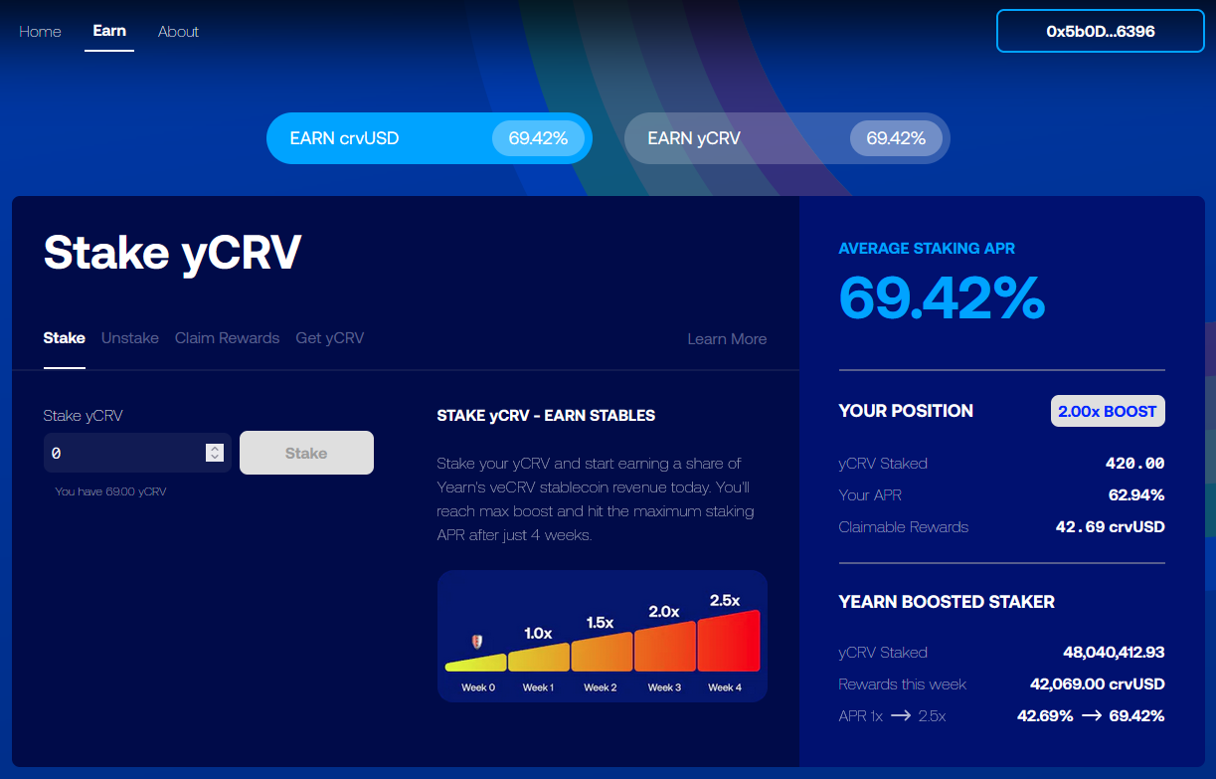Click the Week 4 2.5x red bar
This screenshot has height=779, width=1216.
tap(728, 641)
